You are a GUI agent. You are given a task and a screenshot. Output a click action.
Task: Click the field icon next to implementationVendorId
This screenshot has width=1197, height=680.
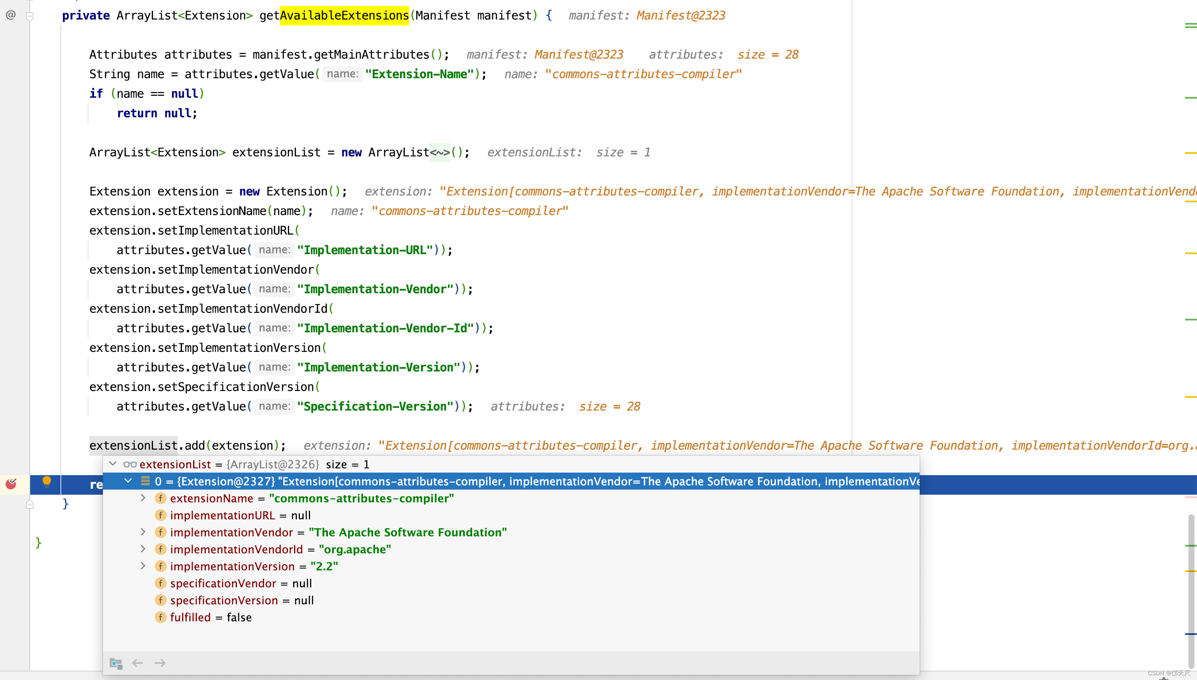click(160, 549)
